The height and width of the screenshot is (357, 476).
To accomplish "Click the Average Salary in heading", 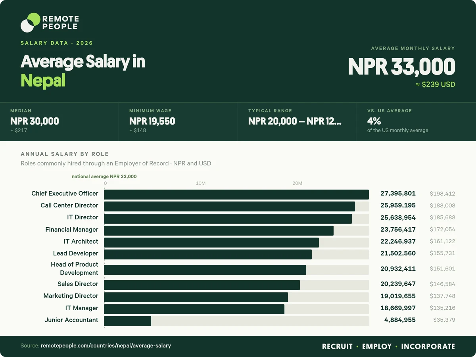I will (83, 61).
